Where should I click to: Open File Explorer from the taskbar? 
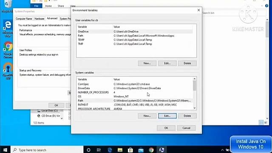click(x=120, y=150)
